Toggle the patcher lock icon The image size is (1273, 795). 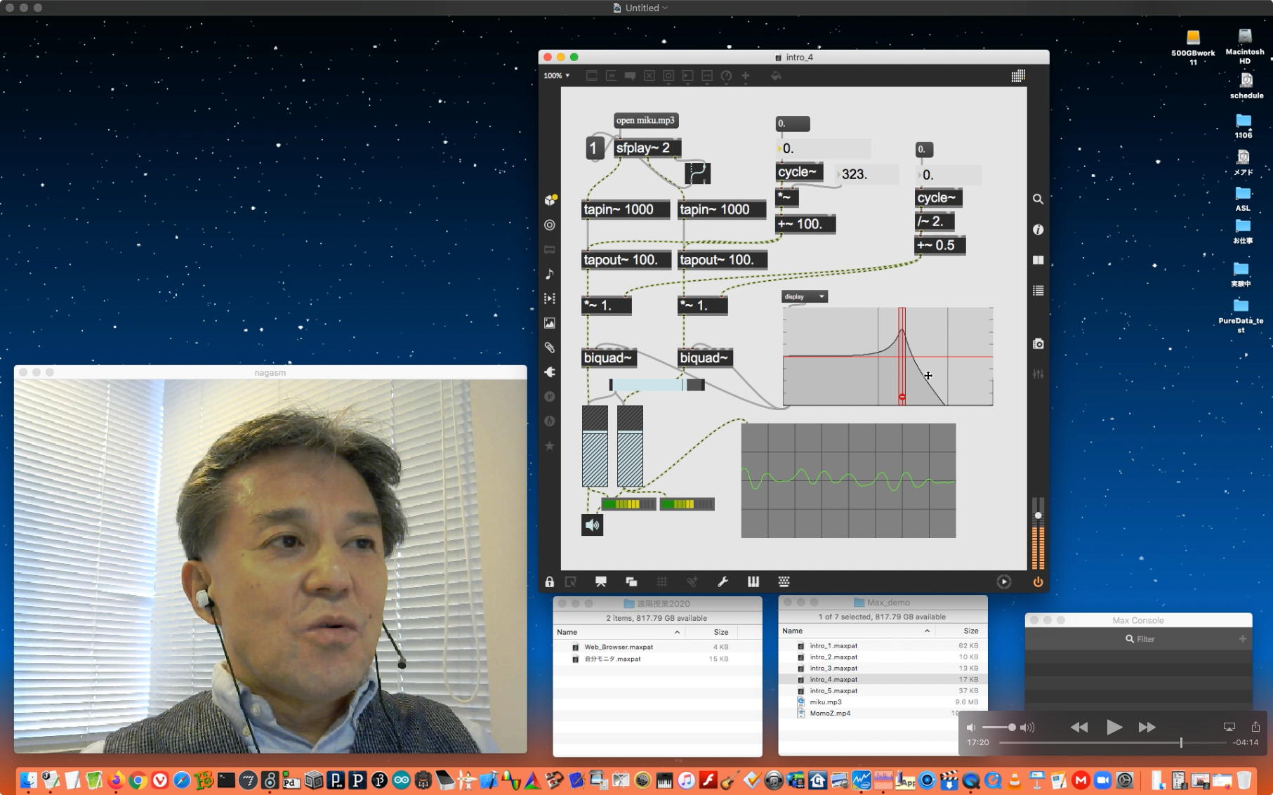pyautogui.click(x=549, y=582)
